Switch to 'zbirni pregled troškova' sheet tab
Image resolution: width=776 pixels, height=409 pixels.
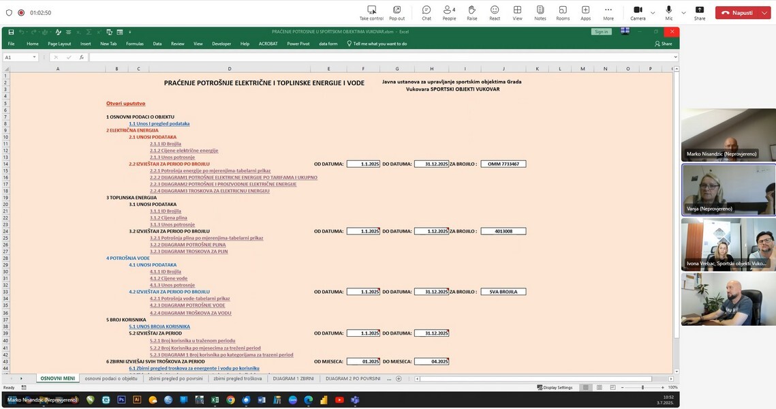[237, 378]
